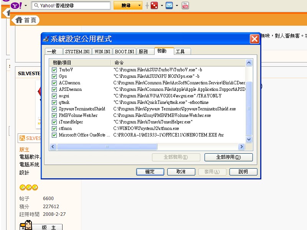This screenshot has height=230, width=307.
Task: Open the mail envelope icon in toolbar
Action: pos(169,6)
